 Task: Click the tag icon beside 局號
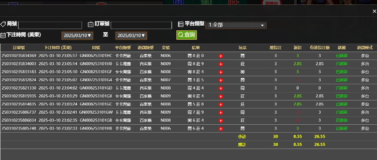click(x=3, y=24)
